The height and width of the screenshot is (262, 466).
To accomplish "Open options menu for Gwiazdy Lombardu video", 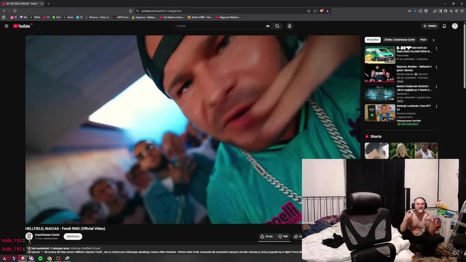I will coord(437,107).
